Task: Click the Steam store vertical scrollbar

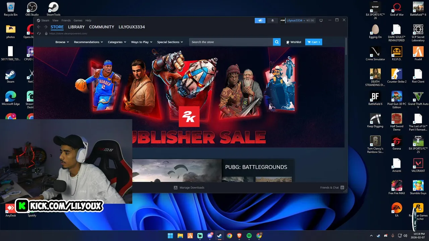Action: point(346,47)
